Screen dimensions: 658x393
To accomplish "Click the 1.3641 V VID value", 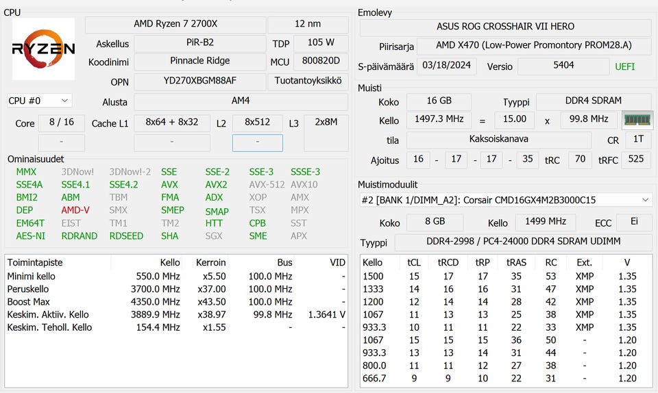I will [x=326, y=315].
